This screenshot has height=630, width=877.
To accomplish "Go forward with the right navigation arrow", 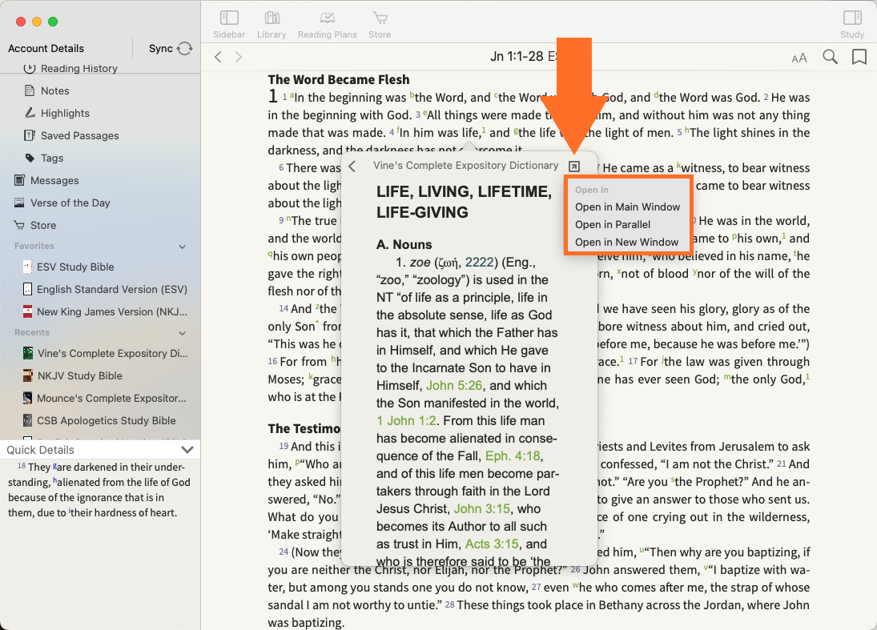I will click(x=239, y=57).
